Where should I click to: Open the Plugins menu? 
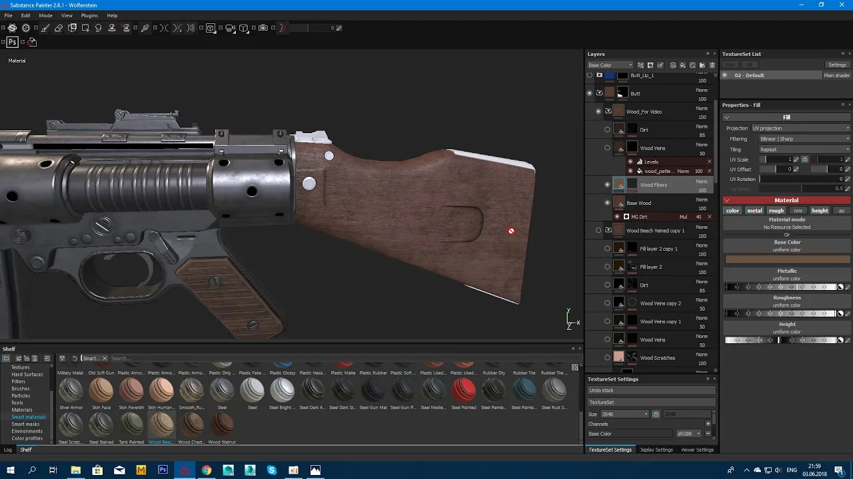point(89,15)
